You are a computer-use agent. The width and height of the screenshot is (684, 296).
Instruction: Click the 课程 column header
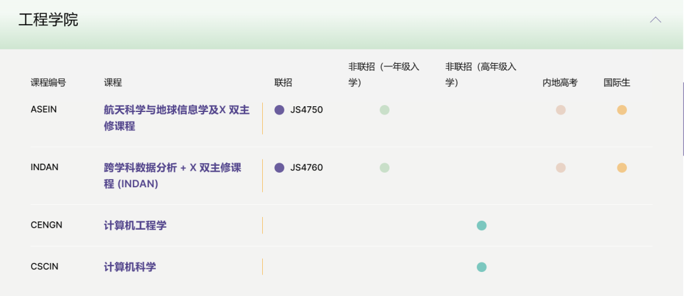(113, 83)
